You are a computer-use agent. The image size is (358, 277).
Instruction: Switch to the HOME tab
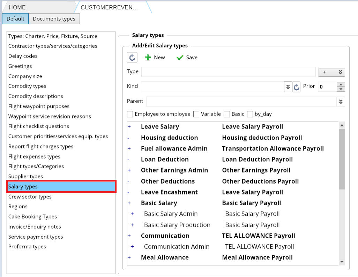click(x=17, y=7)
